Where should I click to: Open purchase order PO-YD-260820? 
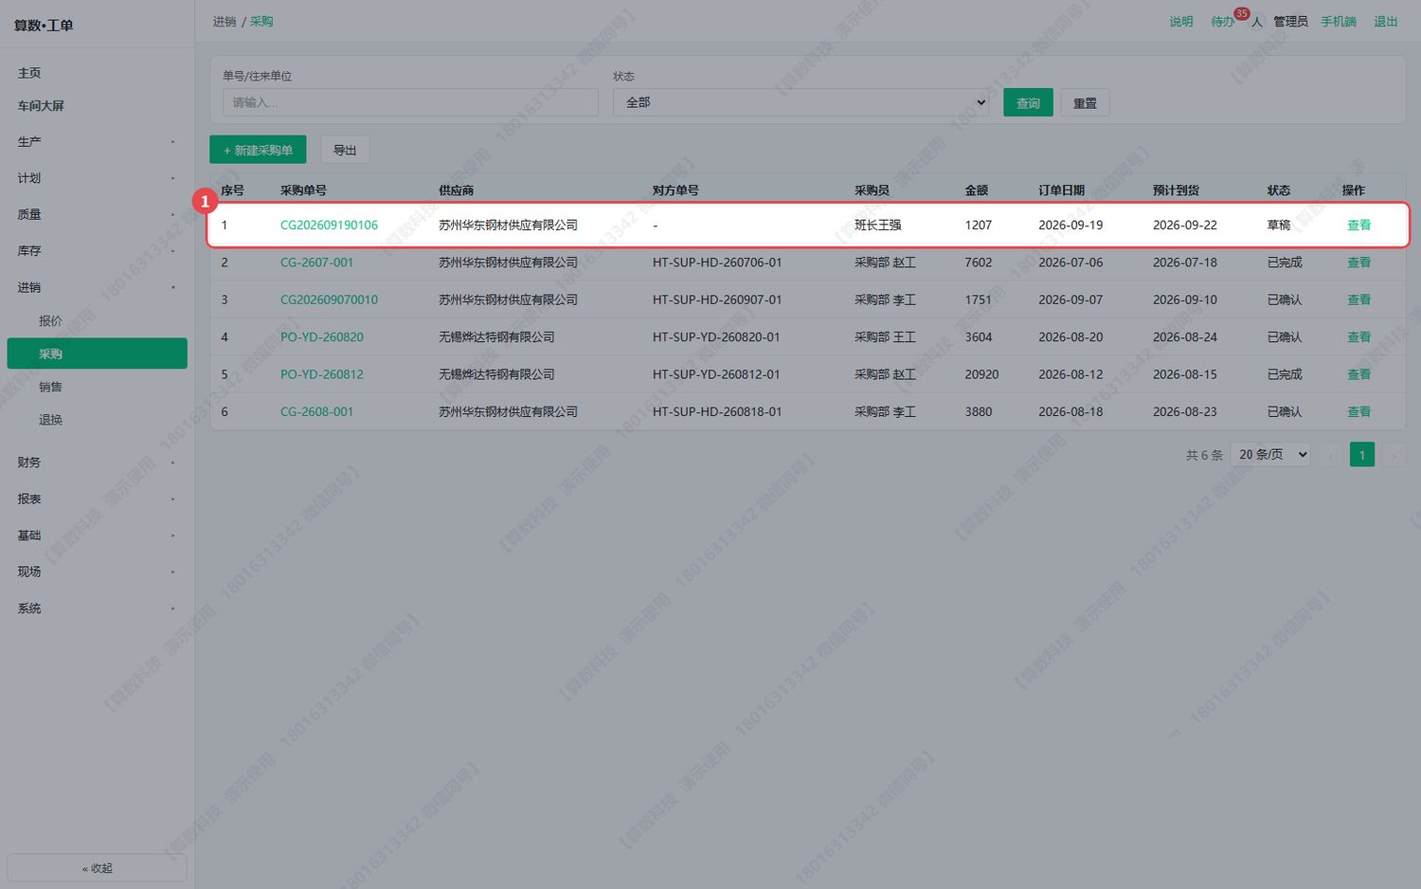[x=322, y=337]
